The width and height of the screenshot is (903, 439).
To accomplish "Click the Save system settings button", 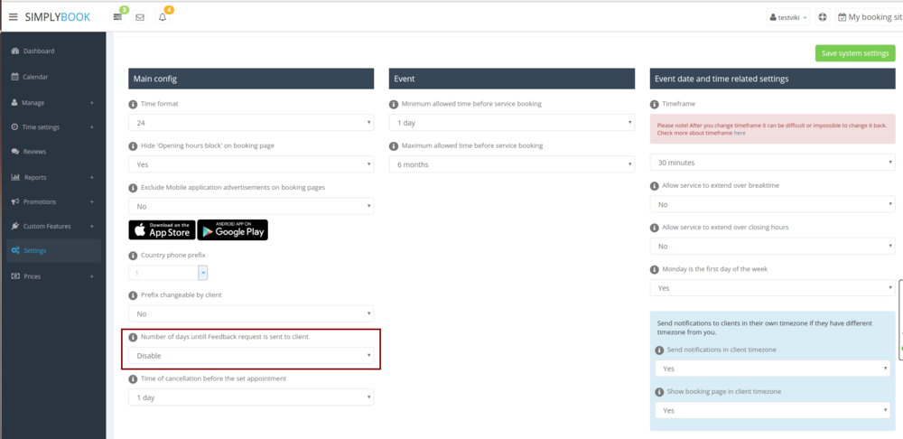I will pyautogui.click(x=854, y=53).
